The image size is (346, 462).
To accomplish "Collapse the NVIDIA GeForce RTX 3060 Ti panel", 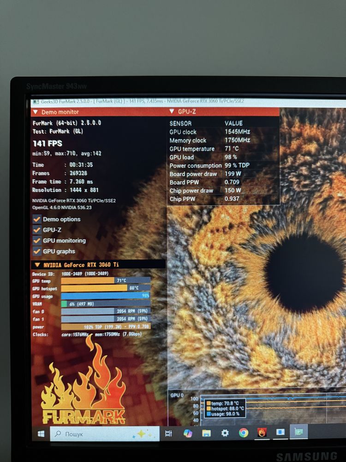I will click(37, 265).
